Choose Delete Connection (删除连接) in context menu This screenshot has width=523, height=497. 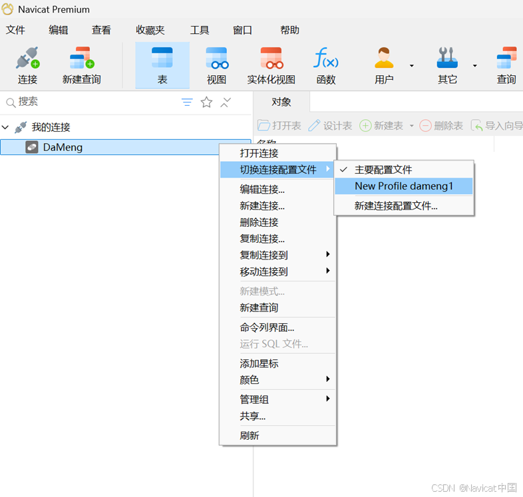(x=277, y=222)
